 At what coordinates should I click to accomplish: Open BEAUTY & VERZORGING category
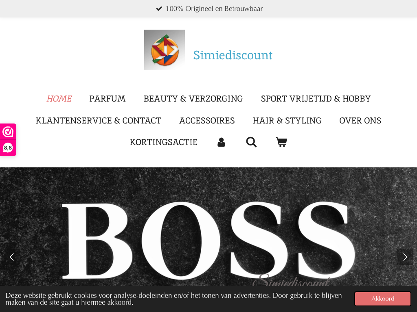tap(193, 99)
